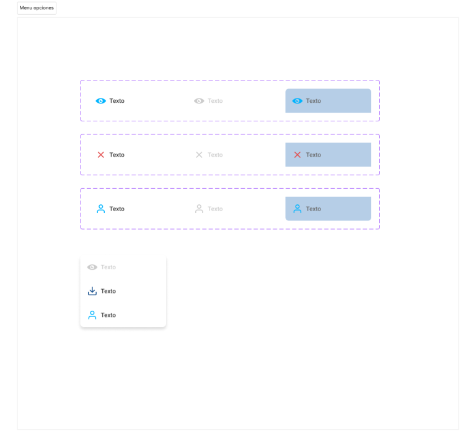Viewport: 476px width, 447px height.
Task: Click the Texto label in the highlighted eye item
Action: (314, 101)
